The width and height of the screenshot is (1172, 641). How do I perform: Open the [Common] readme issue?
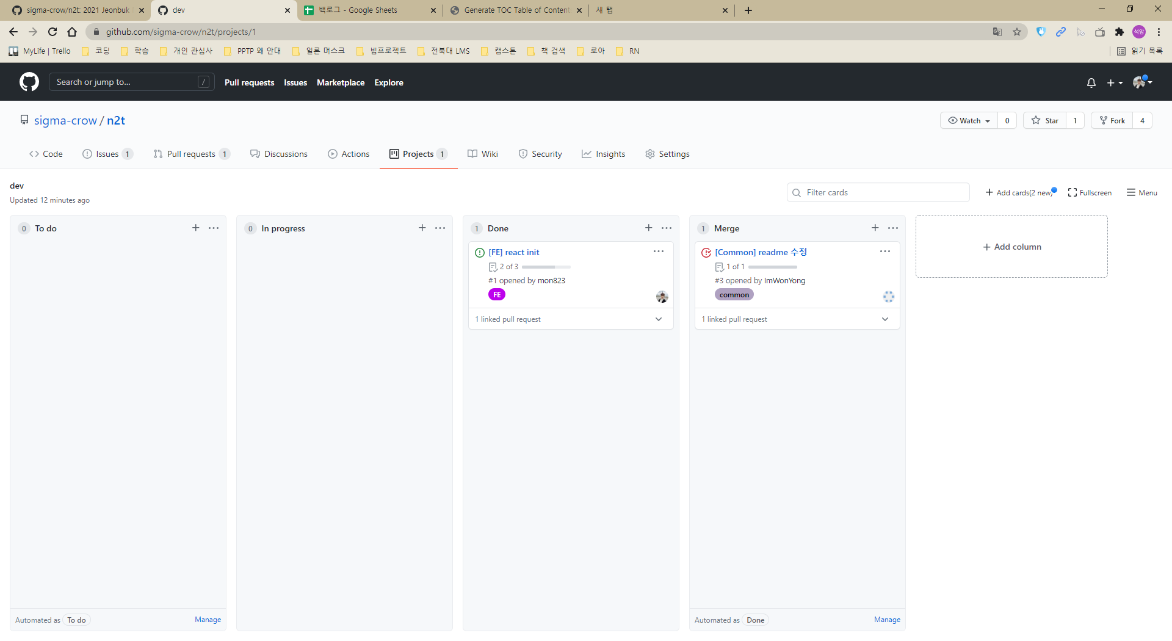point(761,252)
